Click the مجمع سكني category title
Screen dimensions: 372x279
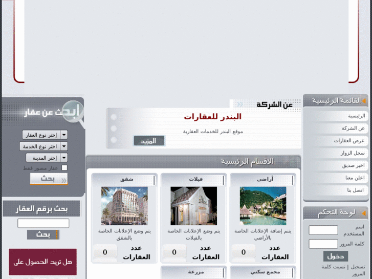pos(265,272)
